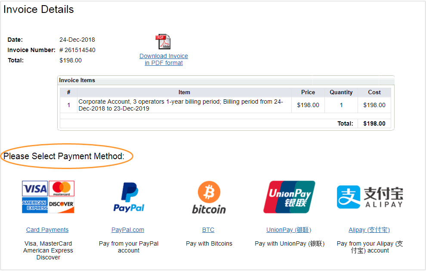Choose the Alipay logo
This screenshot has width=426, height=271.
coord(370,197)
